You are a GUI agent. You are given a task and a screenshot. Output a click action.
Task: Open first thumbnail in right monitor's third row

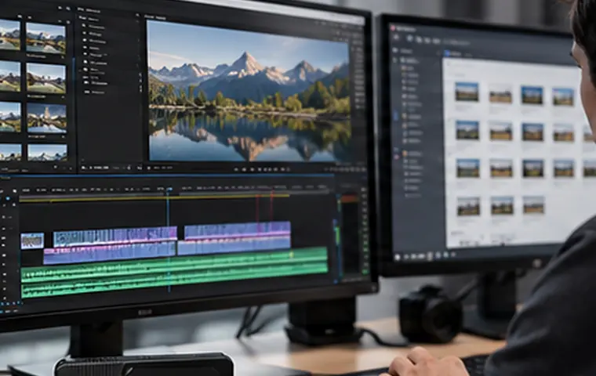[x=468, y=168]
